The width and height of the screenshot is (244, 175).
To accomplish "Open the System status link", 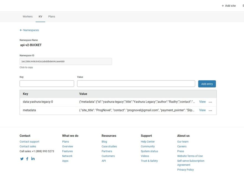I will [x=149, y=151].
